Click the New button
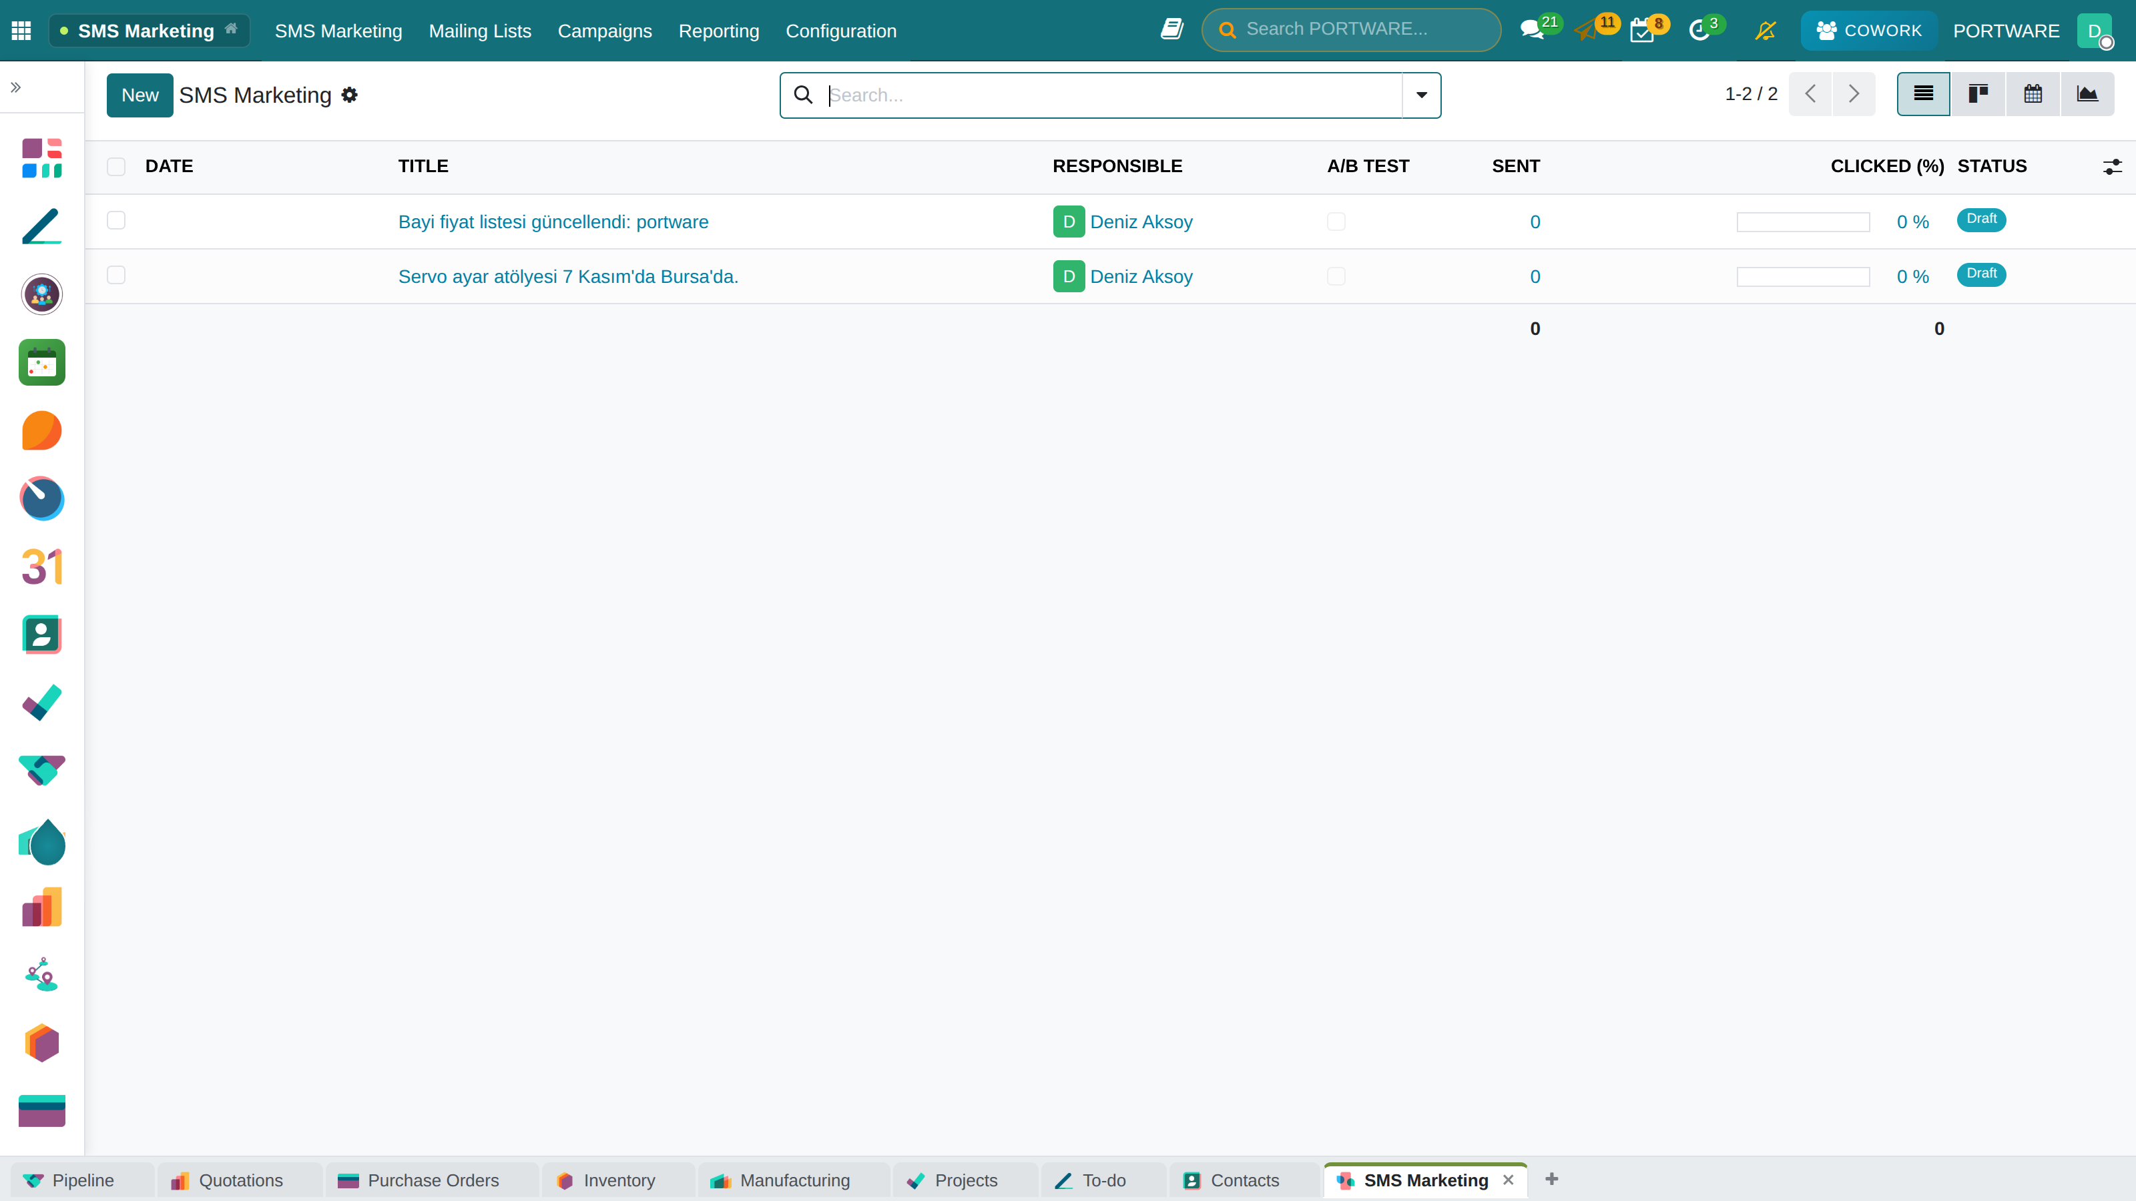The width and height of the screenshot is (2136, 1201). pyautogui.click(x=140, y=95)
